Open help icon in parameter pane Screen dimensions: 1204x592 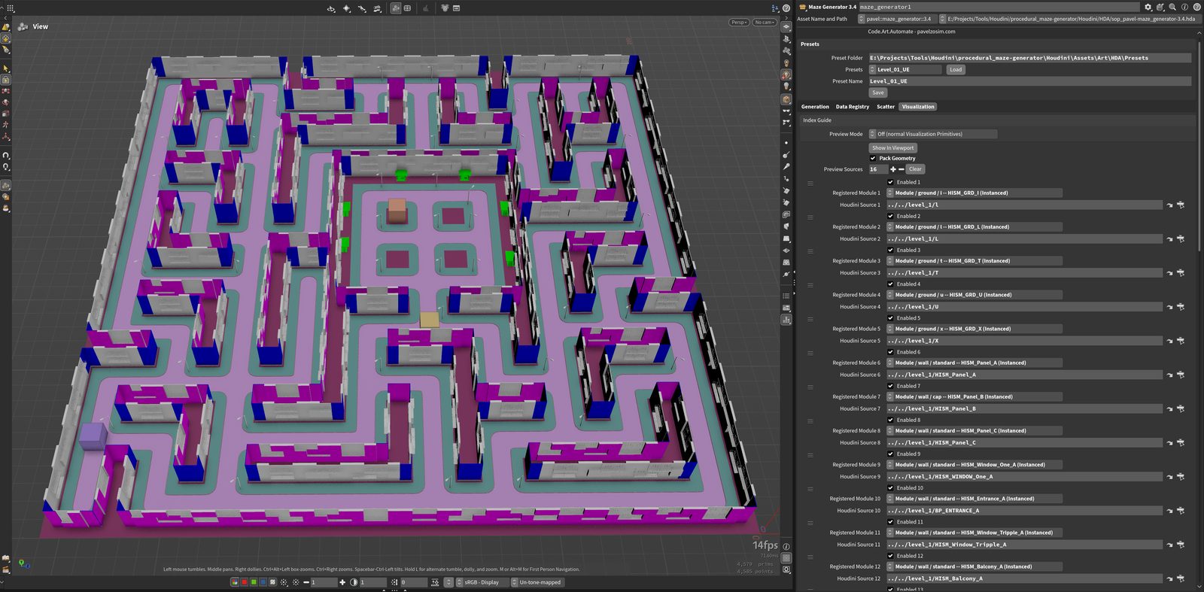1196,7
